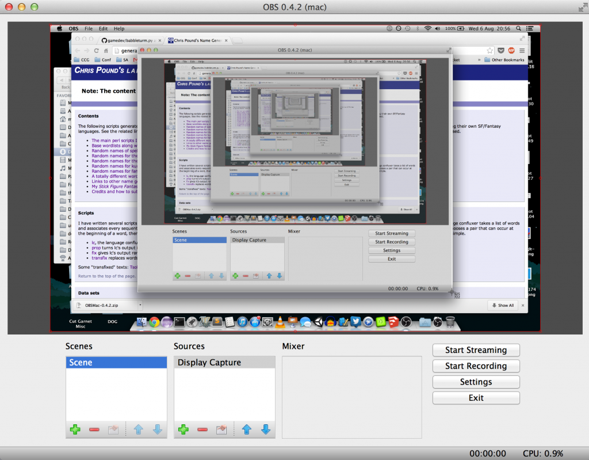
Task: Open the CCG bookmarks folder
Action: 82,59
